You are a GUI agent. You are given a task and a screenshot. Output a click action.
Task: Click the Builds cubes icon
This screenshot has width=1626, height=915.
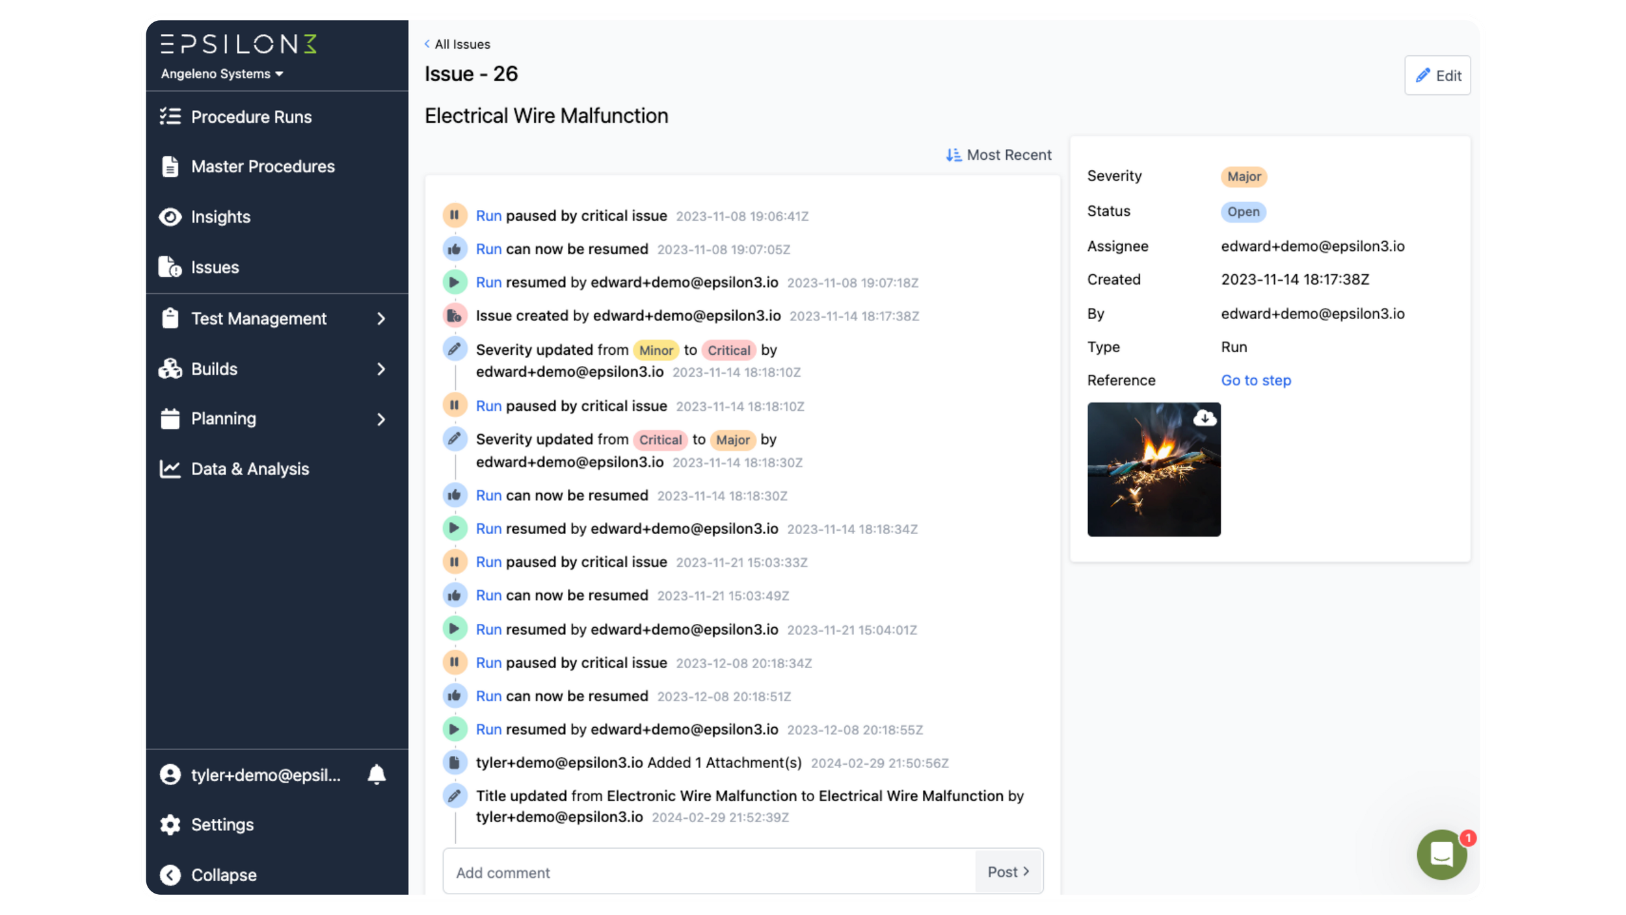tap(170, 369)
